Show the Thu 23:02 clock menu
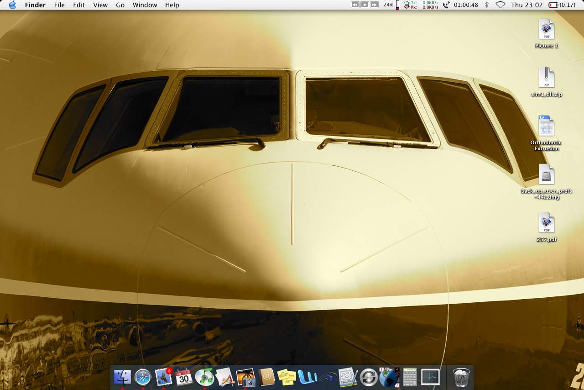The image size is (584, 390). coord(527,5)
